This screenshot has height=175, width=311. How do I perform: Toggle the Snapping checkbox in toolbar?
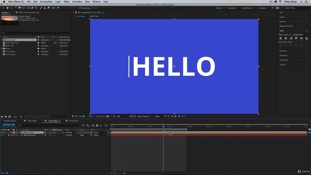[x=81, y=8]
